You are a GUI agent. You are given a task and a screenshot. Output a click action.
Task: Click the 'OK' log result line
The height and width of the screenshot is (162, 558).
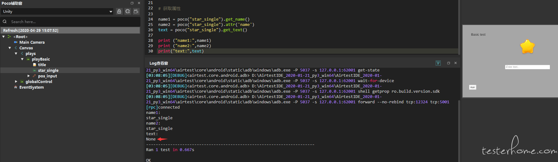click(149, 160)
